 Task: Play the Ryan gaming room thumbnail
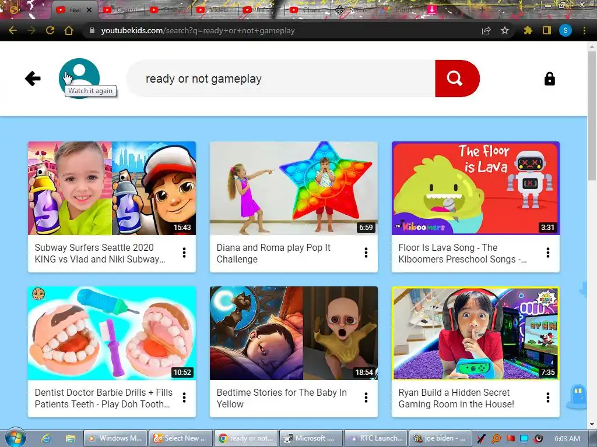click(x=476, y=333)
